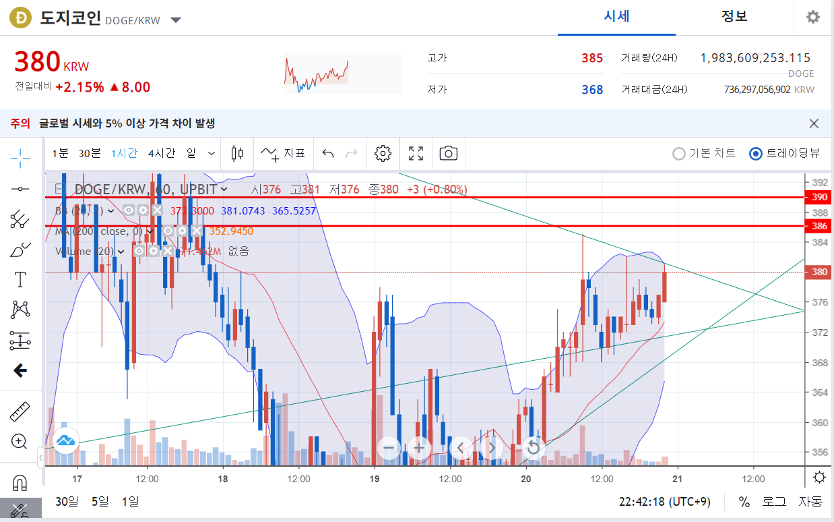Screen dimensions: 834x522
Task: Open the MA indicator settings gear
Action: point(182,231)
